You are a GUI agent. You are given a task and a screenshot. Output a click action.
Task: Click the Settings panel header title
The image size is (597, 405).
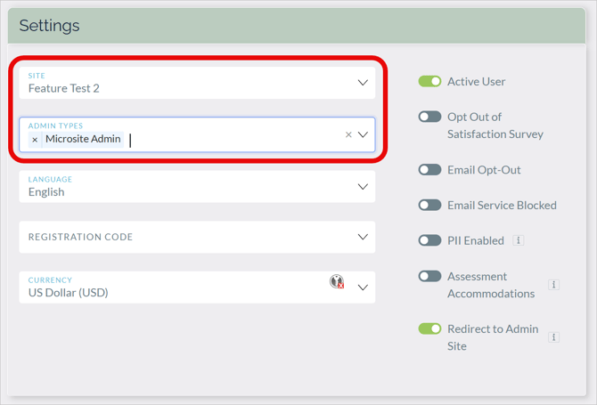(x=50, y=25)
